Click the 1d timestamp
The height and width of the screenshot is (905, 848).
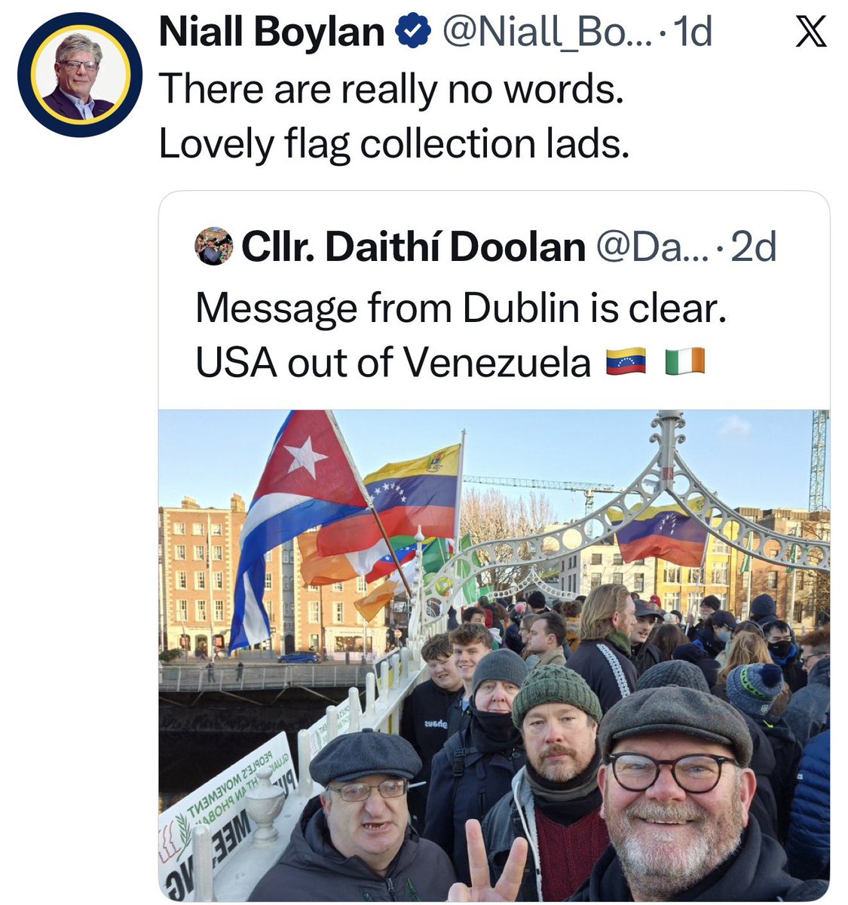coord(691,32)
